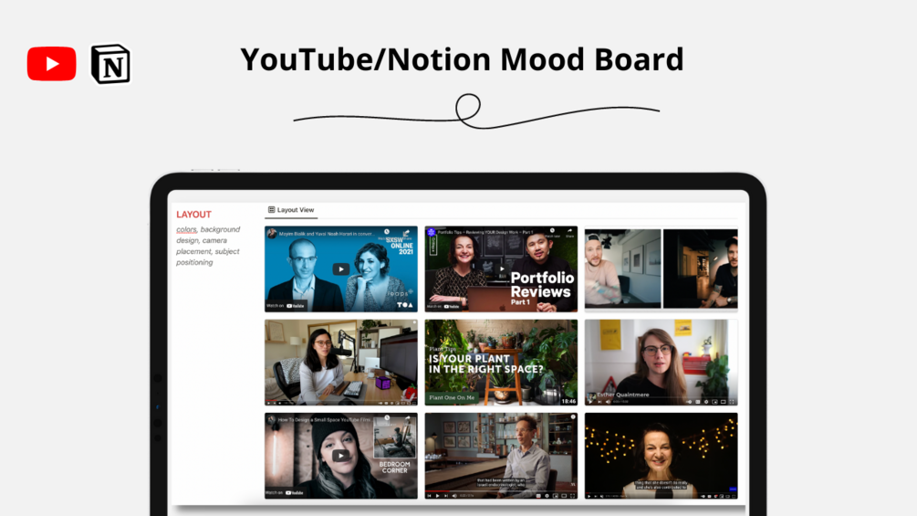Play the Bedroom Corner small space video
Viewport: 917px width, 516px height.
[x=341, y=455]
